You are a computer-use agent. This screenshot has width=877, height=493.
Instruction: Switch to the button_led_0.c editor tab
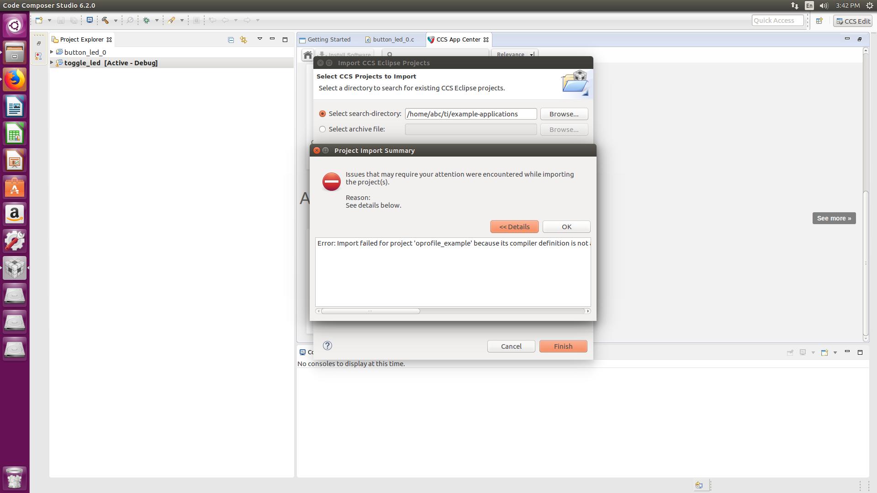coord(390,40)
